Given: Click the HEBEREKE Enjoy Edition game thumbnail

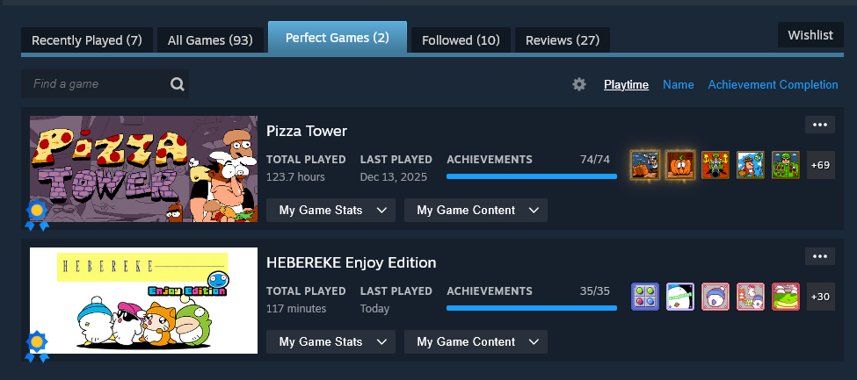Looking at the screenshot, I should pyautogui.click(x=143, y=300).
